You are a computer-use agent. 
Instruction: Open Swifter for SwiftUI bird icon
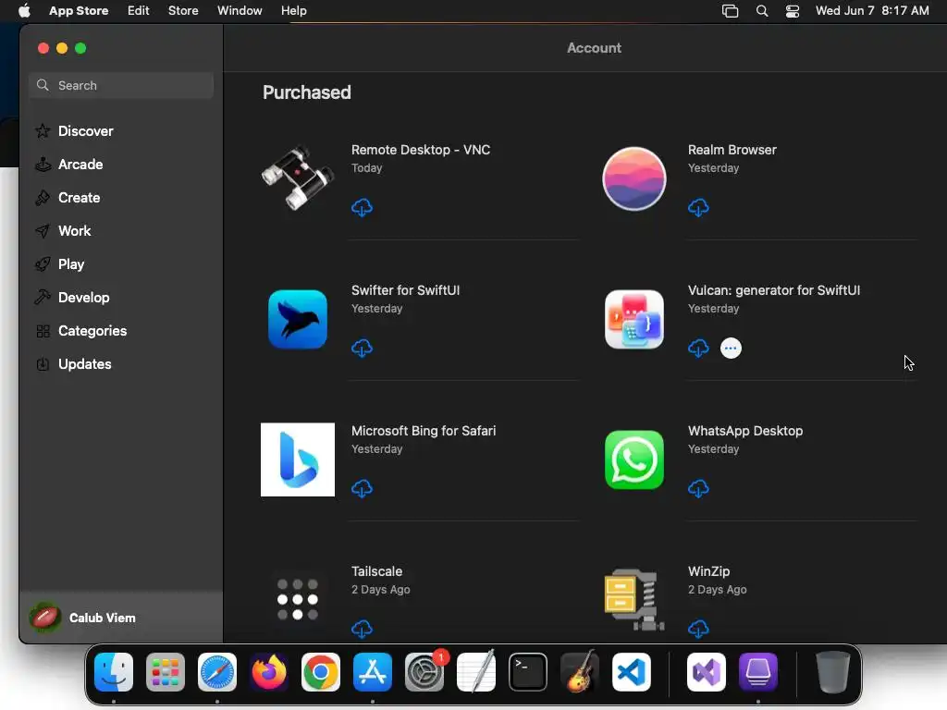[x=298, y=319]
